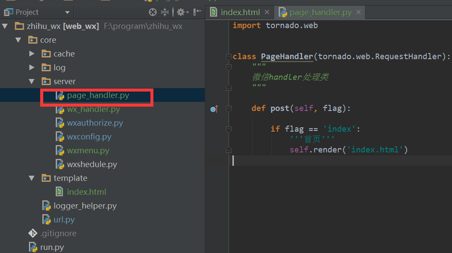This screenshot has height=253, width=452.
Task: Select wx_handler.py in the project tree
Action: tap(94, 109)
